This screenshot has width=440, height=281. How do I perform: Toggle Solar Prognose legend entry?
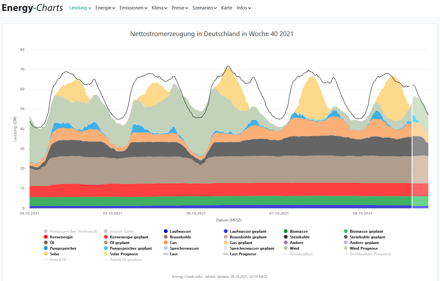point(121,254)
